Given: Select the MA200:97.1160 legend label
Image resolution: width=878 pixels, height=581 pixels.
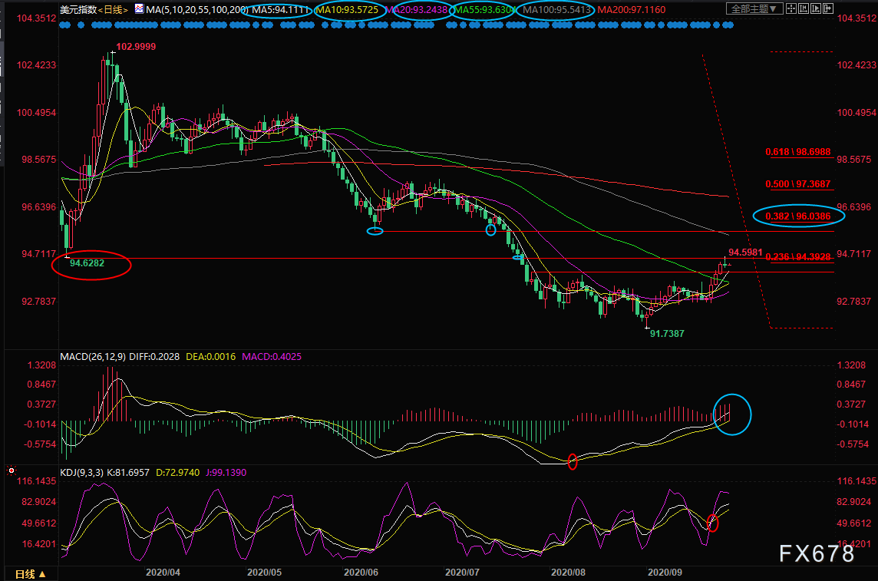Looking at the screenshot, I should pyautogui.click(x=632, y=9).
